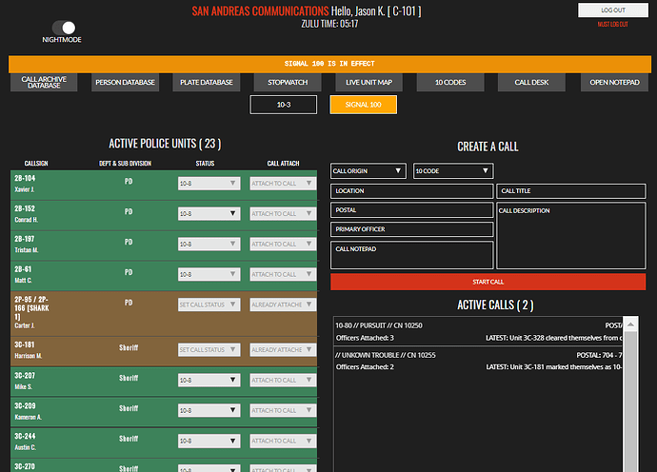The width and height of the screenshot is (657, 472).
Task: Open the Stopwatch tool
Action: pyautogui.click(x=288, y=82)
